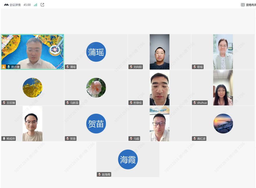This screenshot has width=256, height=188.
Task: Select the 海霞 blue avatar tile
Action: (x=128, y=159)
